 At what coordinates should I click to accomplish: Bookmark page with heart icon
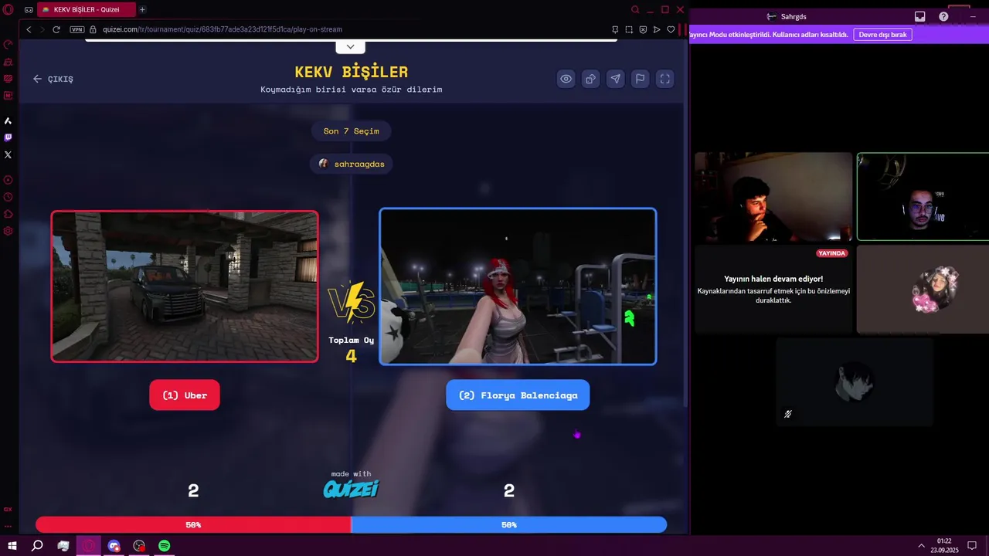(671, 29)
